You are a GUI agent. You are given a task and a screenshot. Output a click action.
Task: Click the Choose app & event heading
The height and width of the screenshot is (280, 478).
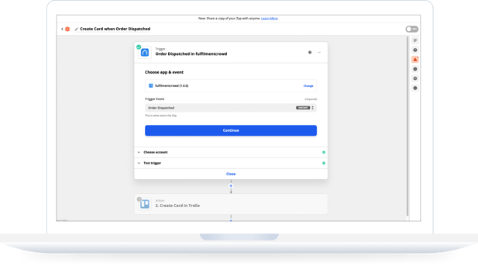(x=164, y=72)
